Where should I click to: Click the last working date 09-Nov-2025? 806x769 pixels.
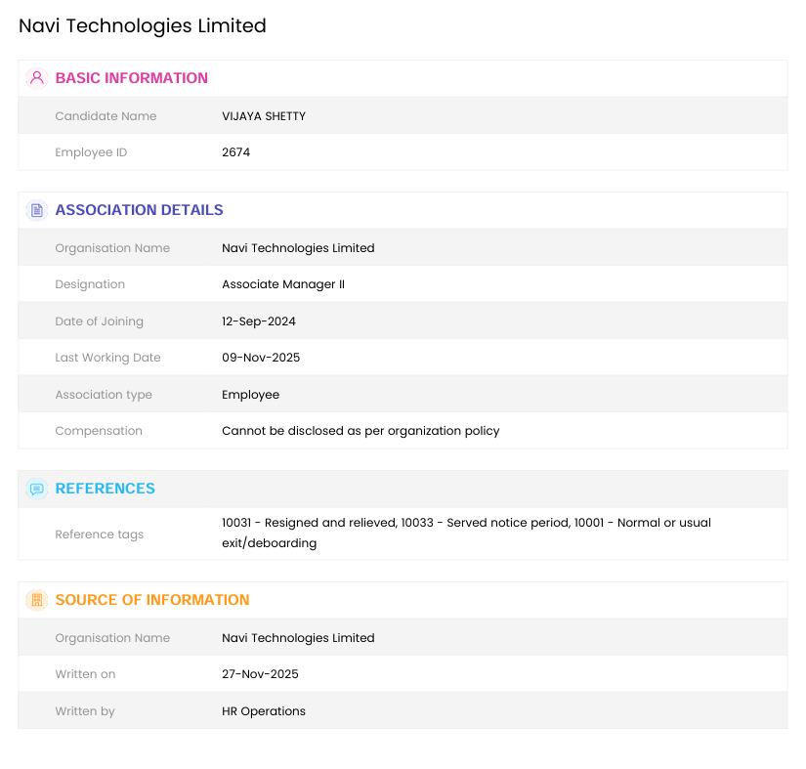click(261, 358)
